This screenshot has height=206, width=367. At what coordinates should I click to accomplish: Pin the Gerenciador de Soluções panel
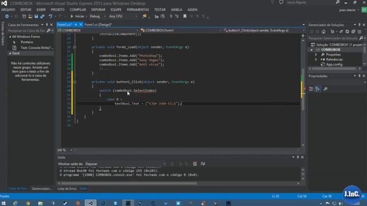(360, 25)
